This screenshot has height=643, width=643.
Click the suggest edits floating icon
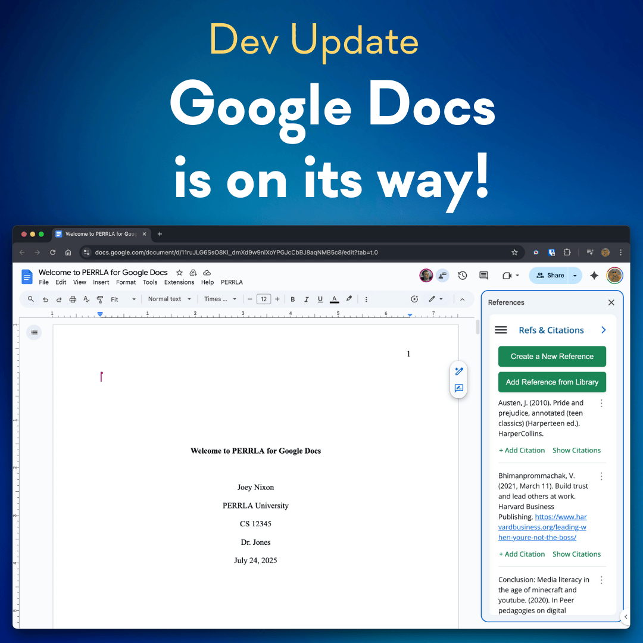[459, 372]
